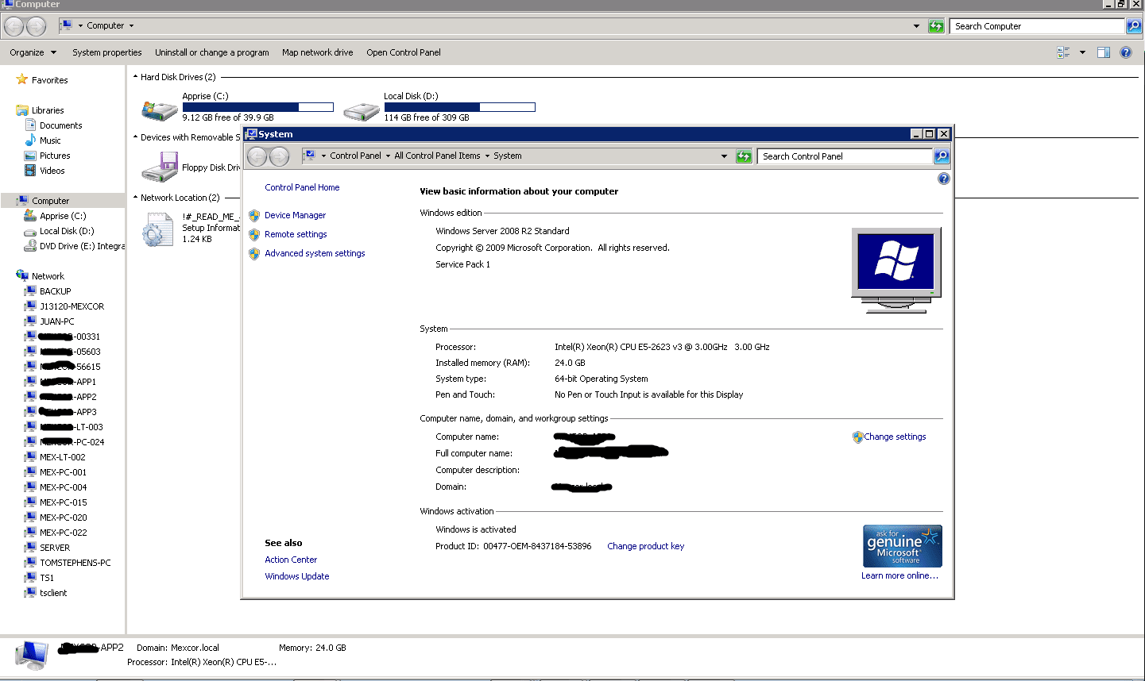Click the Change product key link
The width and height of the screenshot is (1145, 681).
point(645,546)
